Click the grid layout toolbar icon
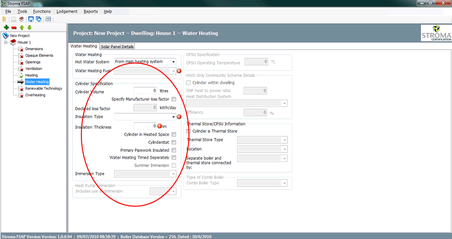This screenshot has width=452, height=239. click(x=48, y=19)
